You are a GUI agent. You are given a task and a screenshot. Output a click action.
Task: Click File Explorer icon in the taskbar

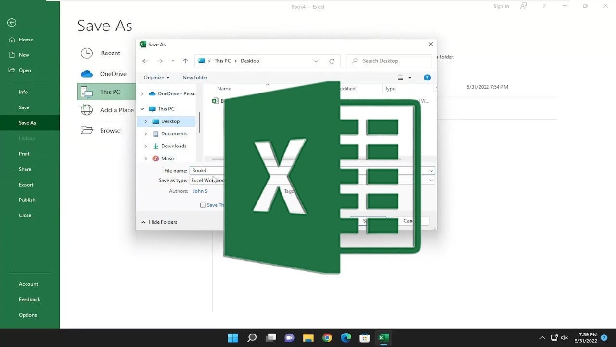coord(308,338)
